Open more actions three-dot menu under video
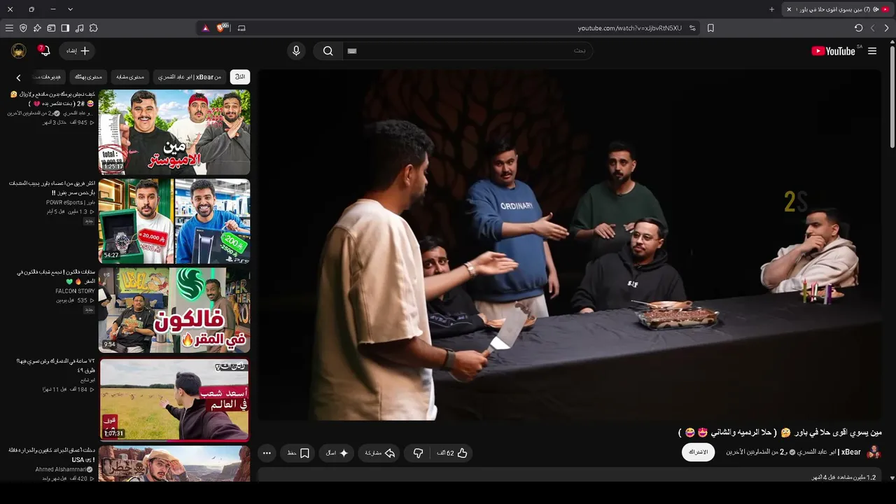Viewport: 896px width, 504px height. point(267,453)
